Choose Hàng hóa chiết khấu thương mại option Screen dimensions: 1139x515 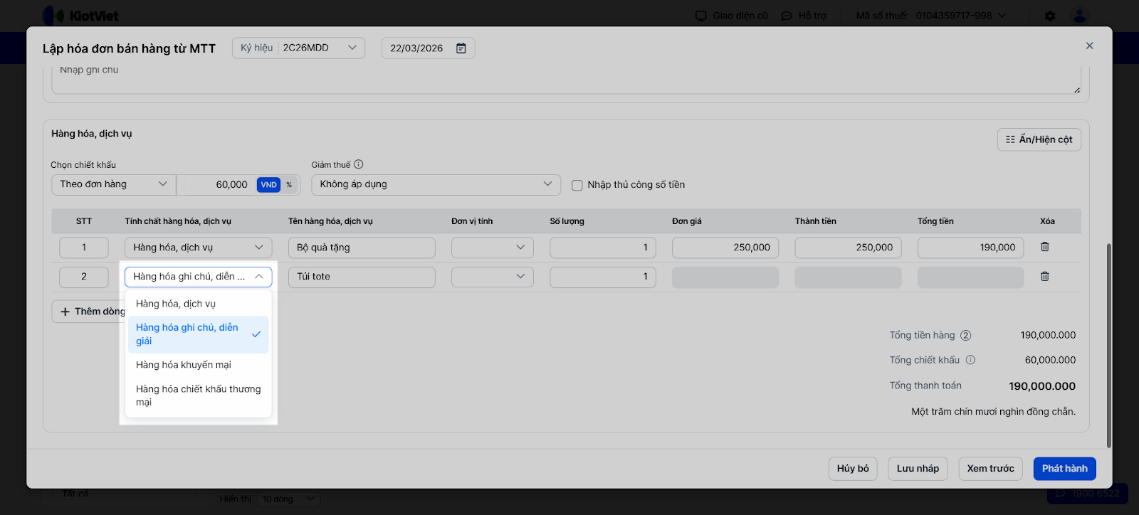(198, 395)
